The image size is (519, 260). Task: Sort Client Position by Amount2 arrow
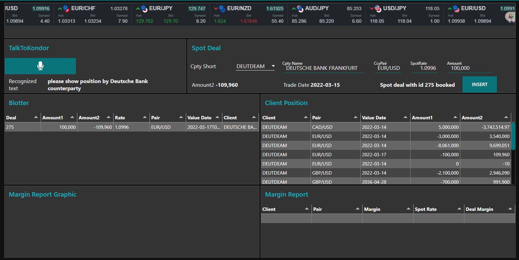(506, 117)
